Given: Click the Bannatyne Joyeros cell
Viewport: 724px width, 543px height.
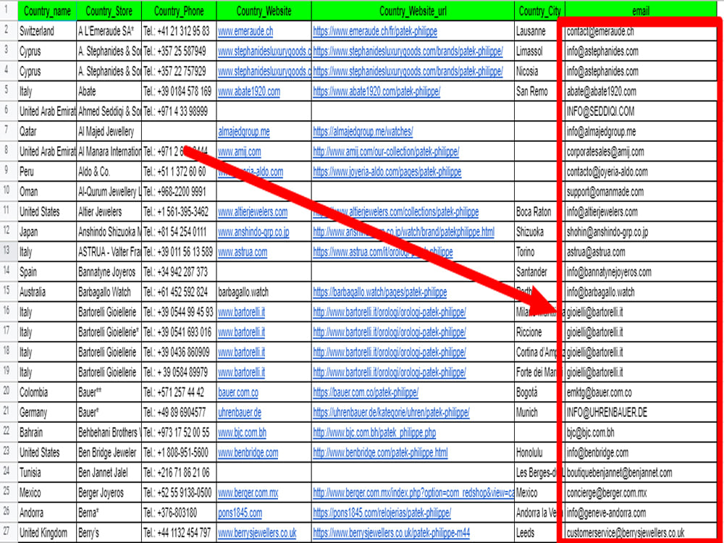Looking at the screenshot, I should (109, 272).
